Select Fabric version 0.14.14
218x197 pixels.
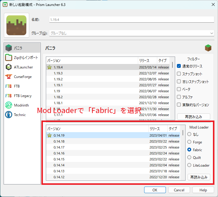click(113, 165)
